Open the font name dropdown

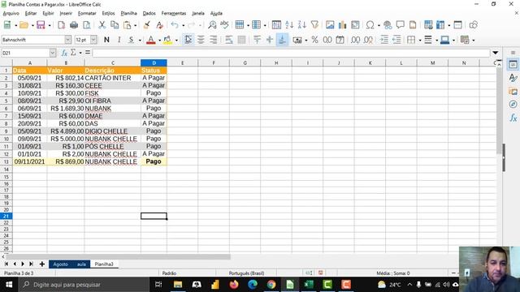pyautogui.click(x=67, y=40)
